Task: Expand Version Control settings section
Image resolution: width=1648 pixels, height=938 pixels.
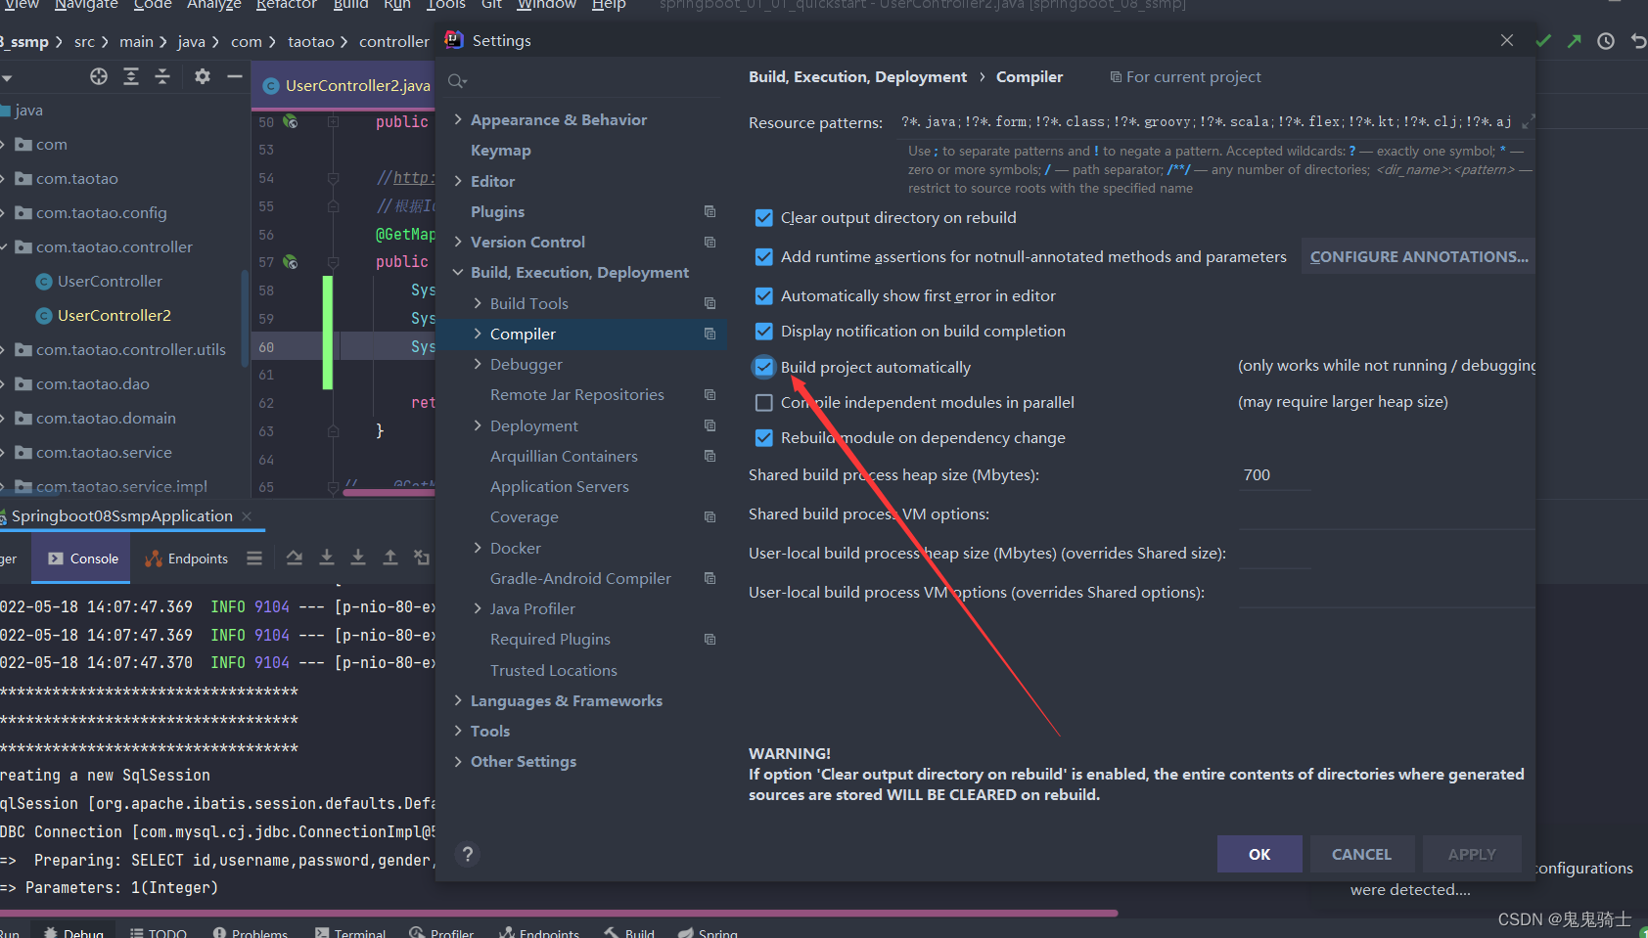Action: pyautogui.click(x=458, y=242)
